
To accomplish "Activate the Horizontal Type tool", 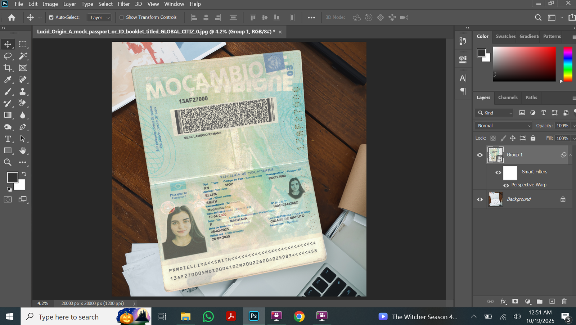I will 8,139.
